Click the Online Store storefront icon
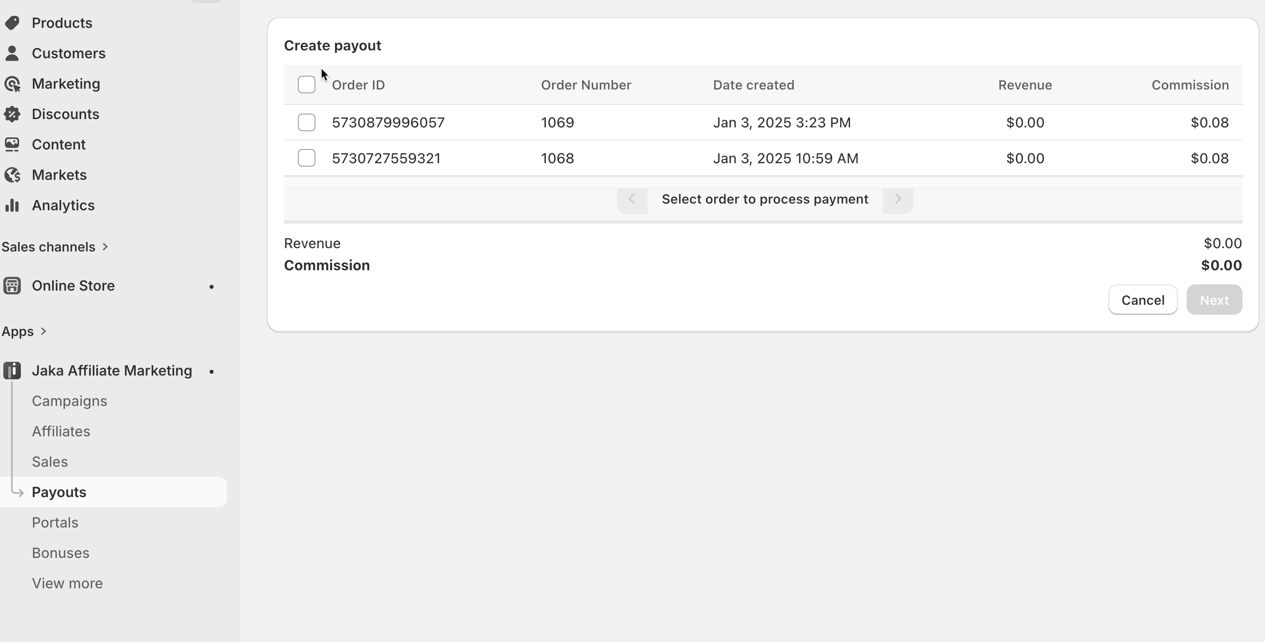This screenshot has height=642, width=1265. click(x=12, y=286)
